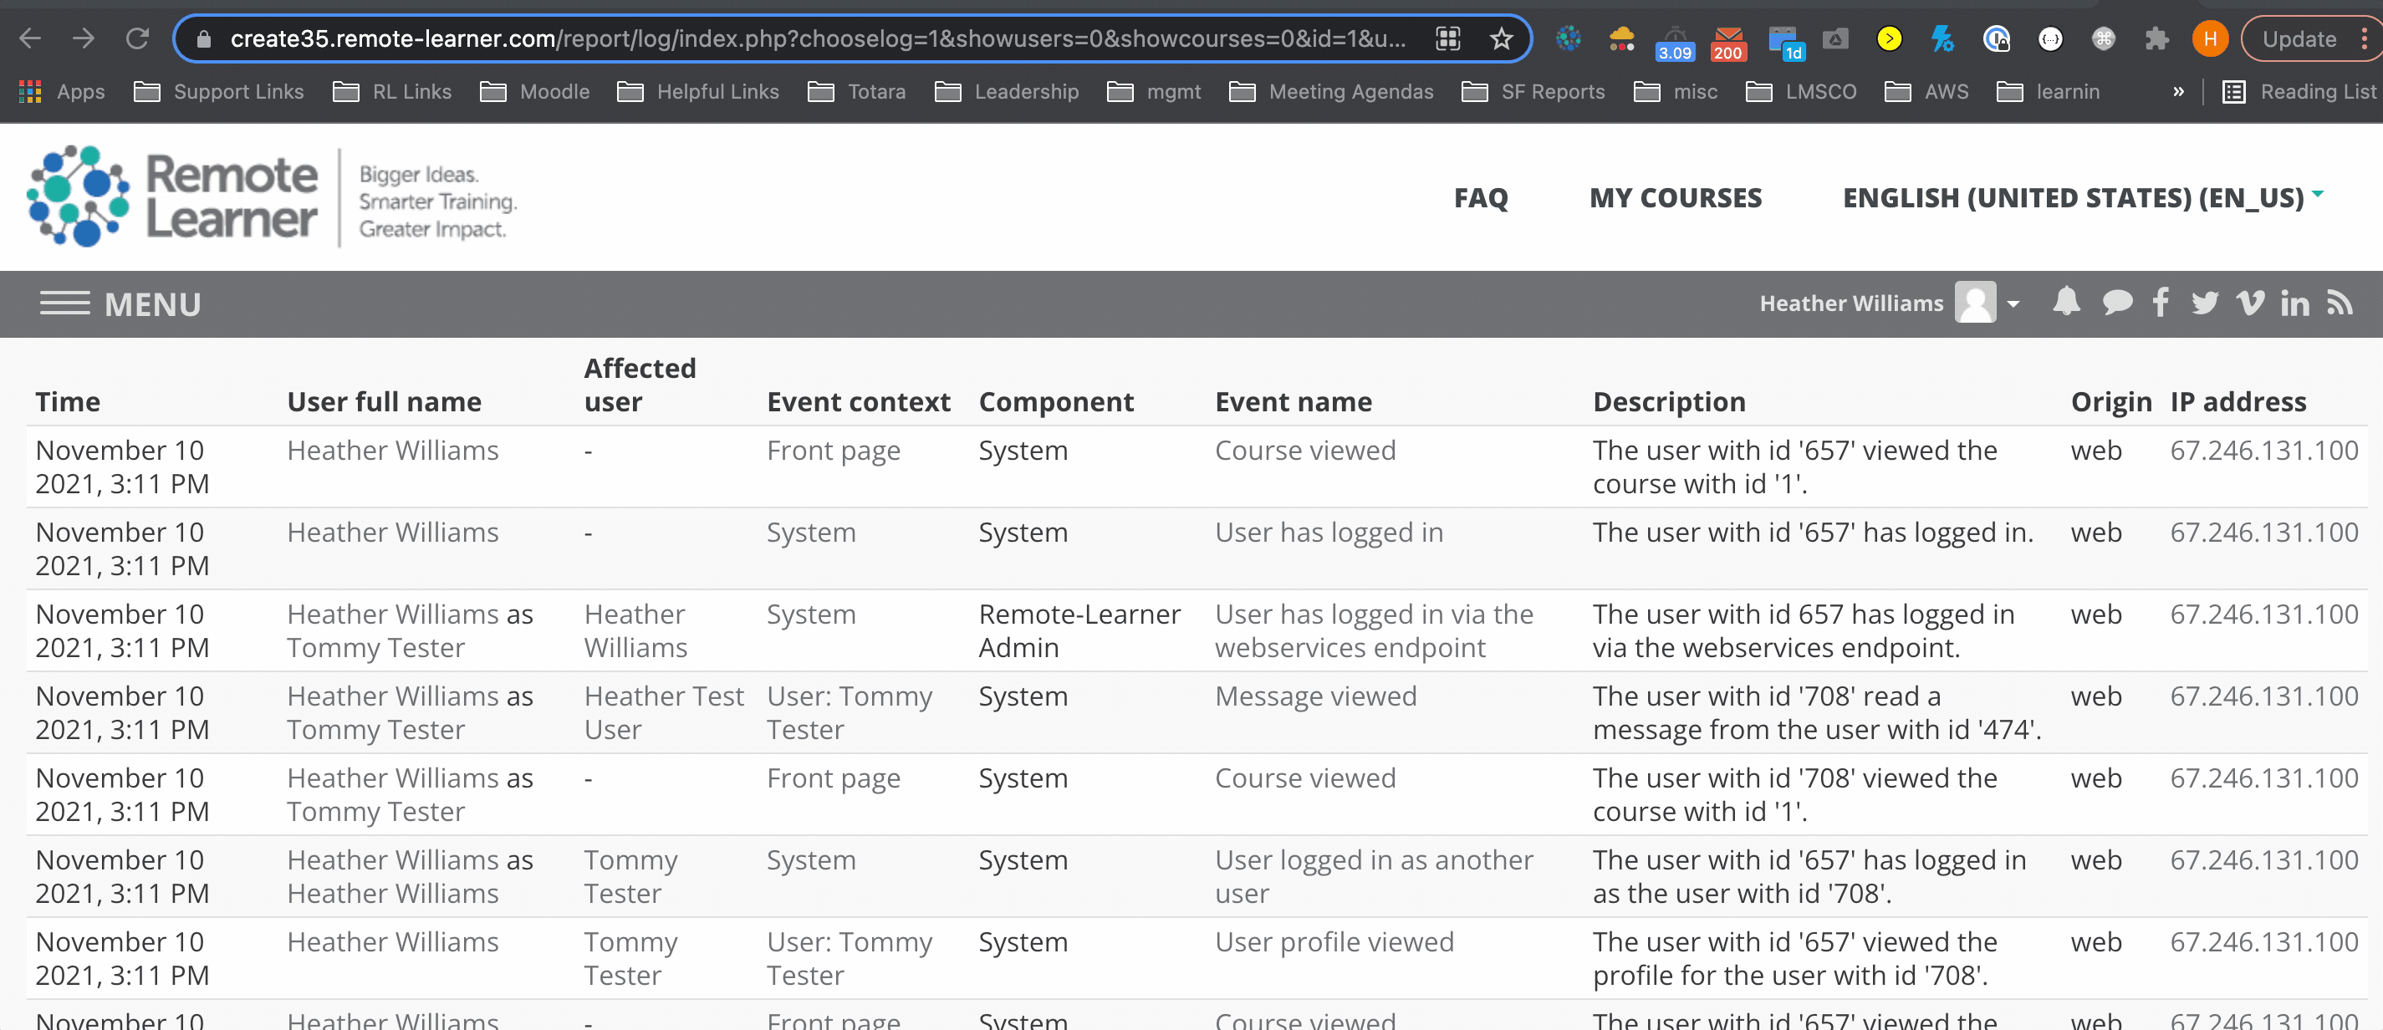
Task: Visit the LinkedIn link icon
Action: click(x=2294, y=303)
